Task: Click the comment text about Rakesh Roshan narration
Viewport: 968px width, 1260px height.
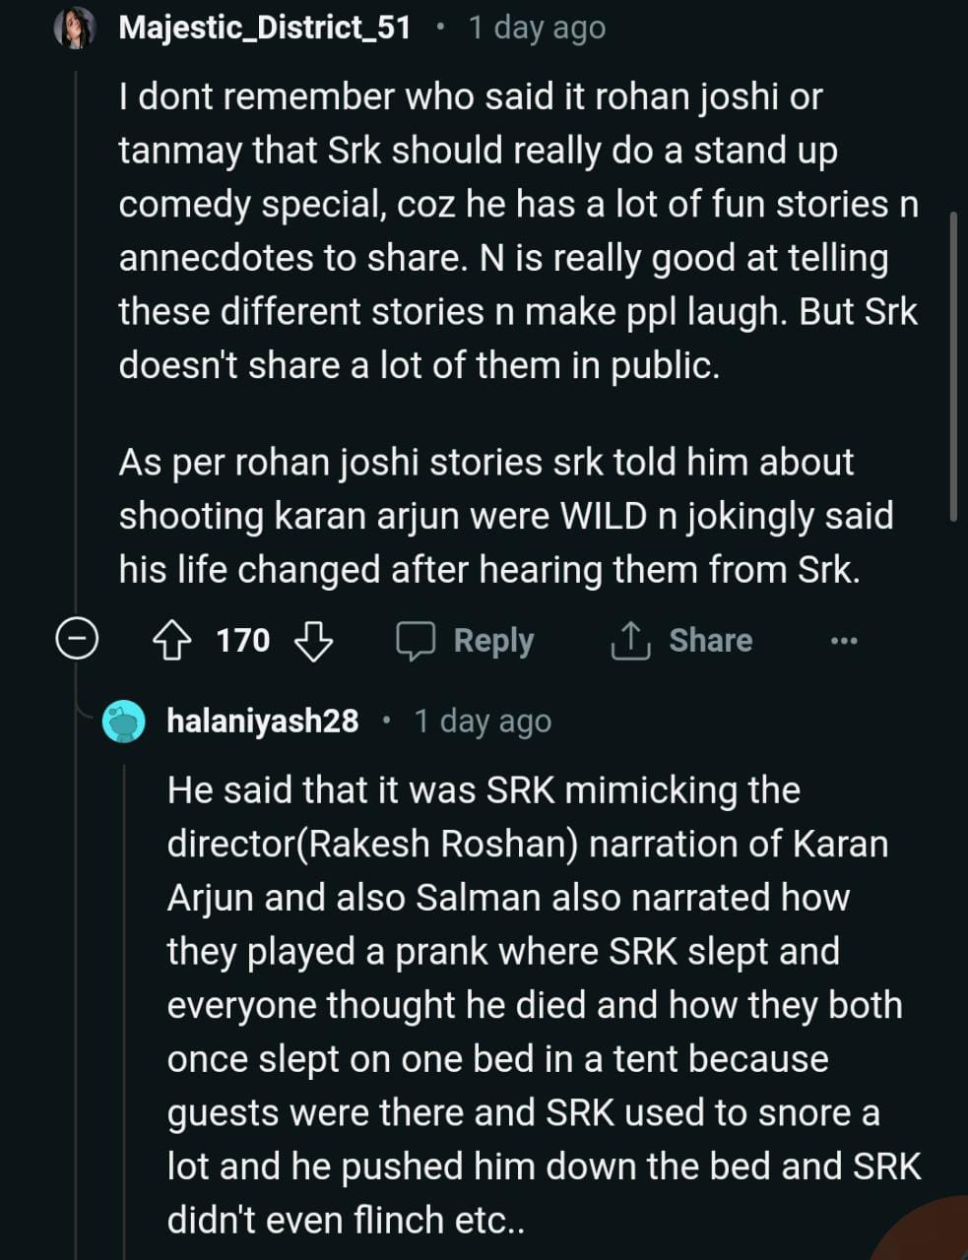Action: 527,845
